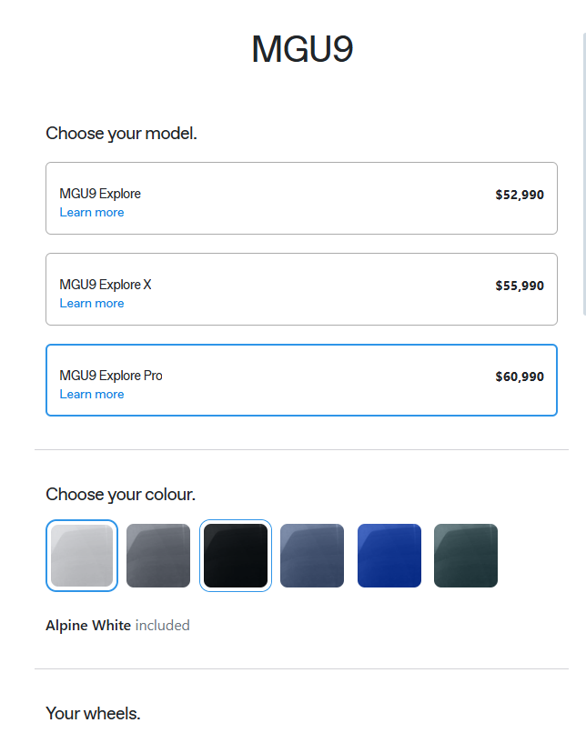Open Learn more under MGU9 Explore Pro
The height and width of the screenshot is (733, 586).
(x=92, y=394)
